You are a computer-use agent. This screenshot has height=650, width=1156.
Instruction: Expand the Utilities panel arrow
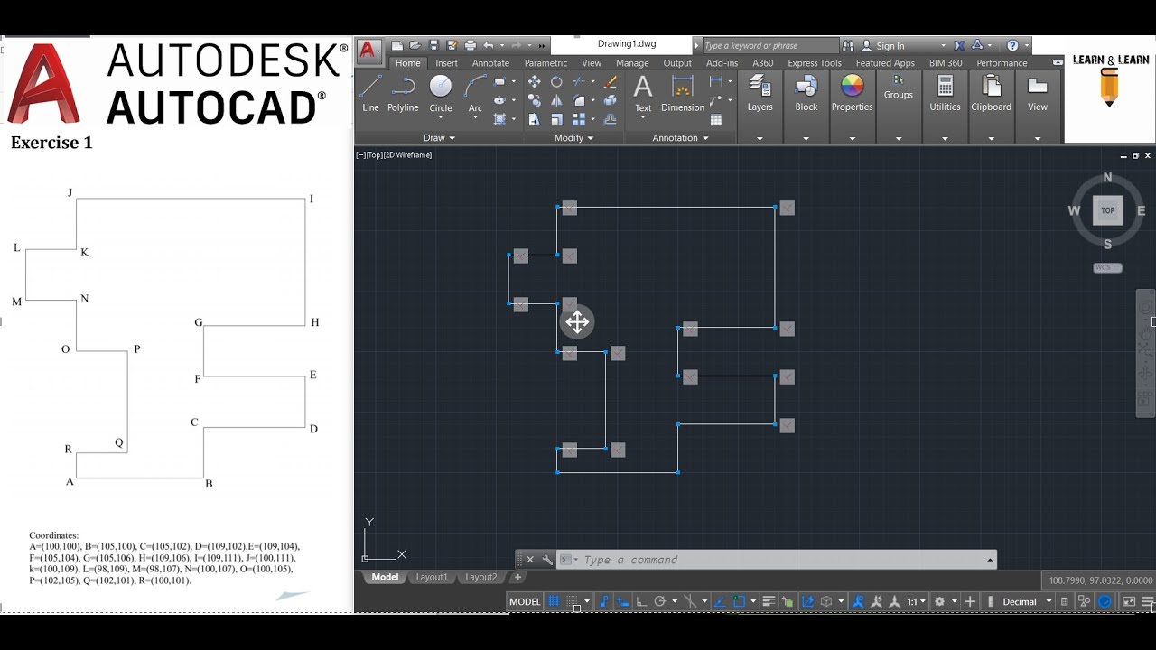point(945,138)
